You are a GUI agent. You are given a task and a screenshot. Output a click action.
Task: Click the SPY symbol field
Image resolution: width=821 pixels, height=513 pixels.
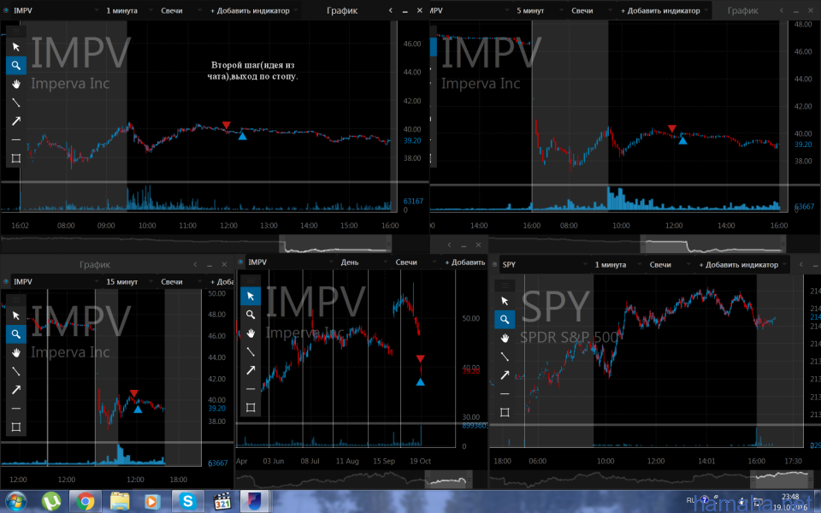543,265
